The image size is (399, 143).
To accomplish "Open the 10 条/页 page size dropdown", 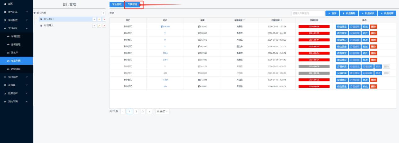I will [x=162, y=111].
